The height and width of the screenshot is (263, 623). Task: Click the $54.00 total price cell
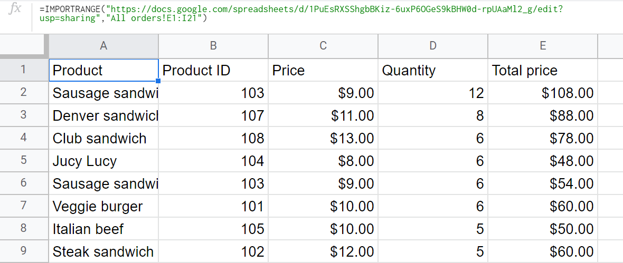(x=543, y=183)
